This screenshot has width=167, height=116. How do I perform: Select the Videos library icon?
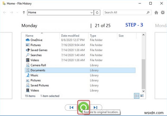coord(28,90)
